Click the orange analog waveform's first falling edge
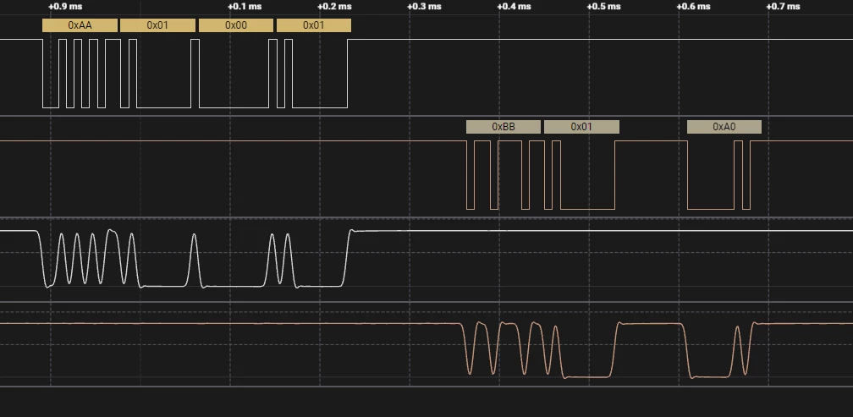853x417 pixels. tap(465, 349)
